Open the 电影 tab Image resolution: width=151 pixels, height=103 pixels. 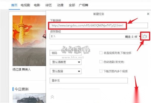pyautogui.click(x=37, y=5)
